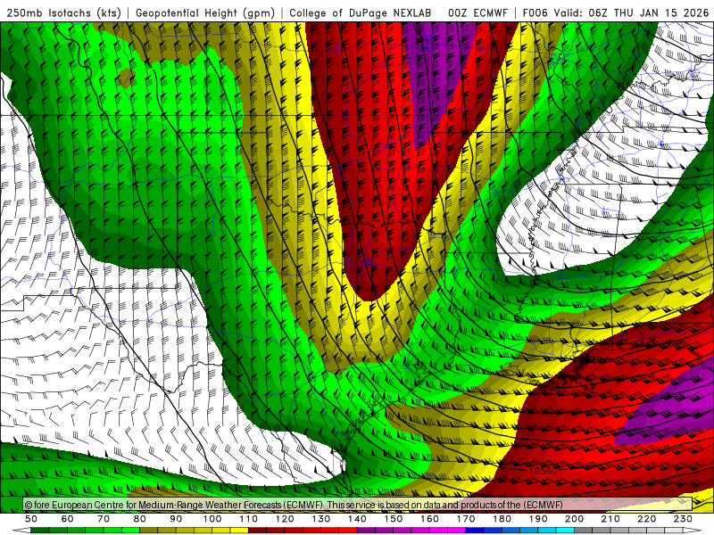Select the bright yellow swatch just before 110
The height and width of the screenshot is (535, 714).
[x=239, y=531]
